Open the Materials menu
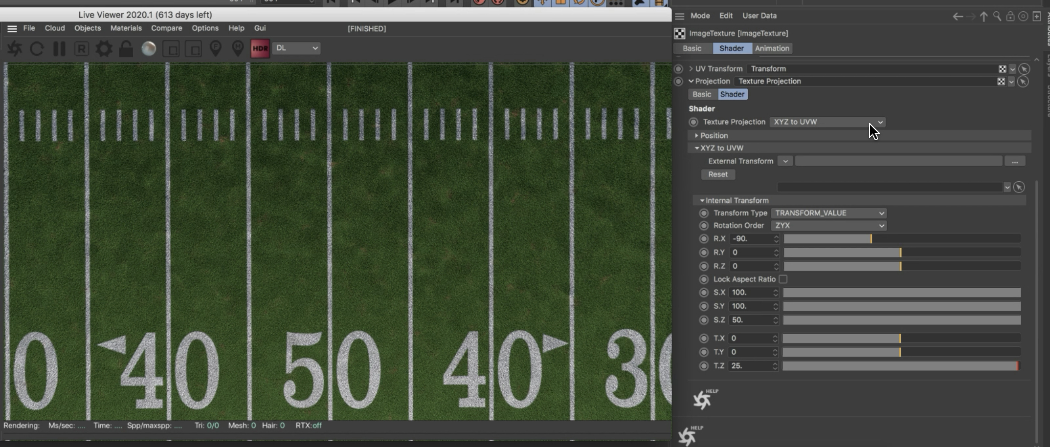This screenshot has width=1050, height=447. point(126,28)
